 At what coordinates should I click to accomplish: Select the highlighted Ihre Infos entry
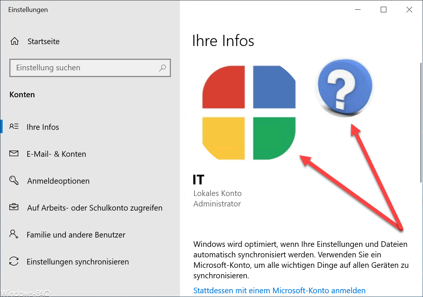click(x=43, y=127)
